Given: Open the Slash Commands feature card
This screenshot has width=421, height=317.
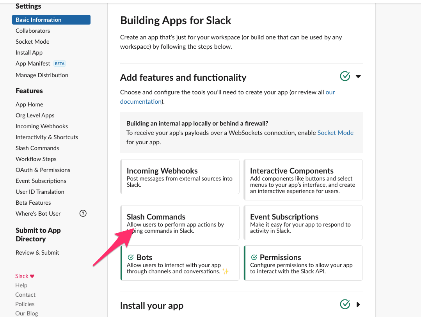Looking at the screenshot, I should (x=180, y=223).
